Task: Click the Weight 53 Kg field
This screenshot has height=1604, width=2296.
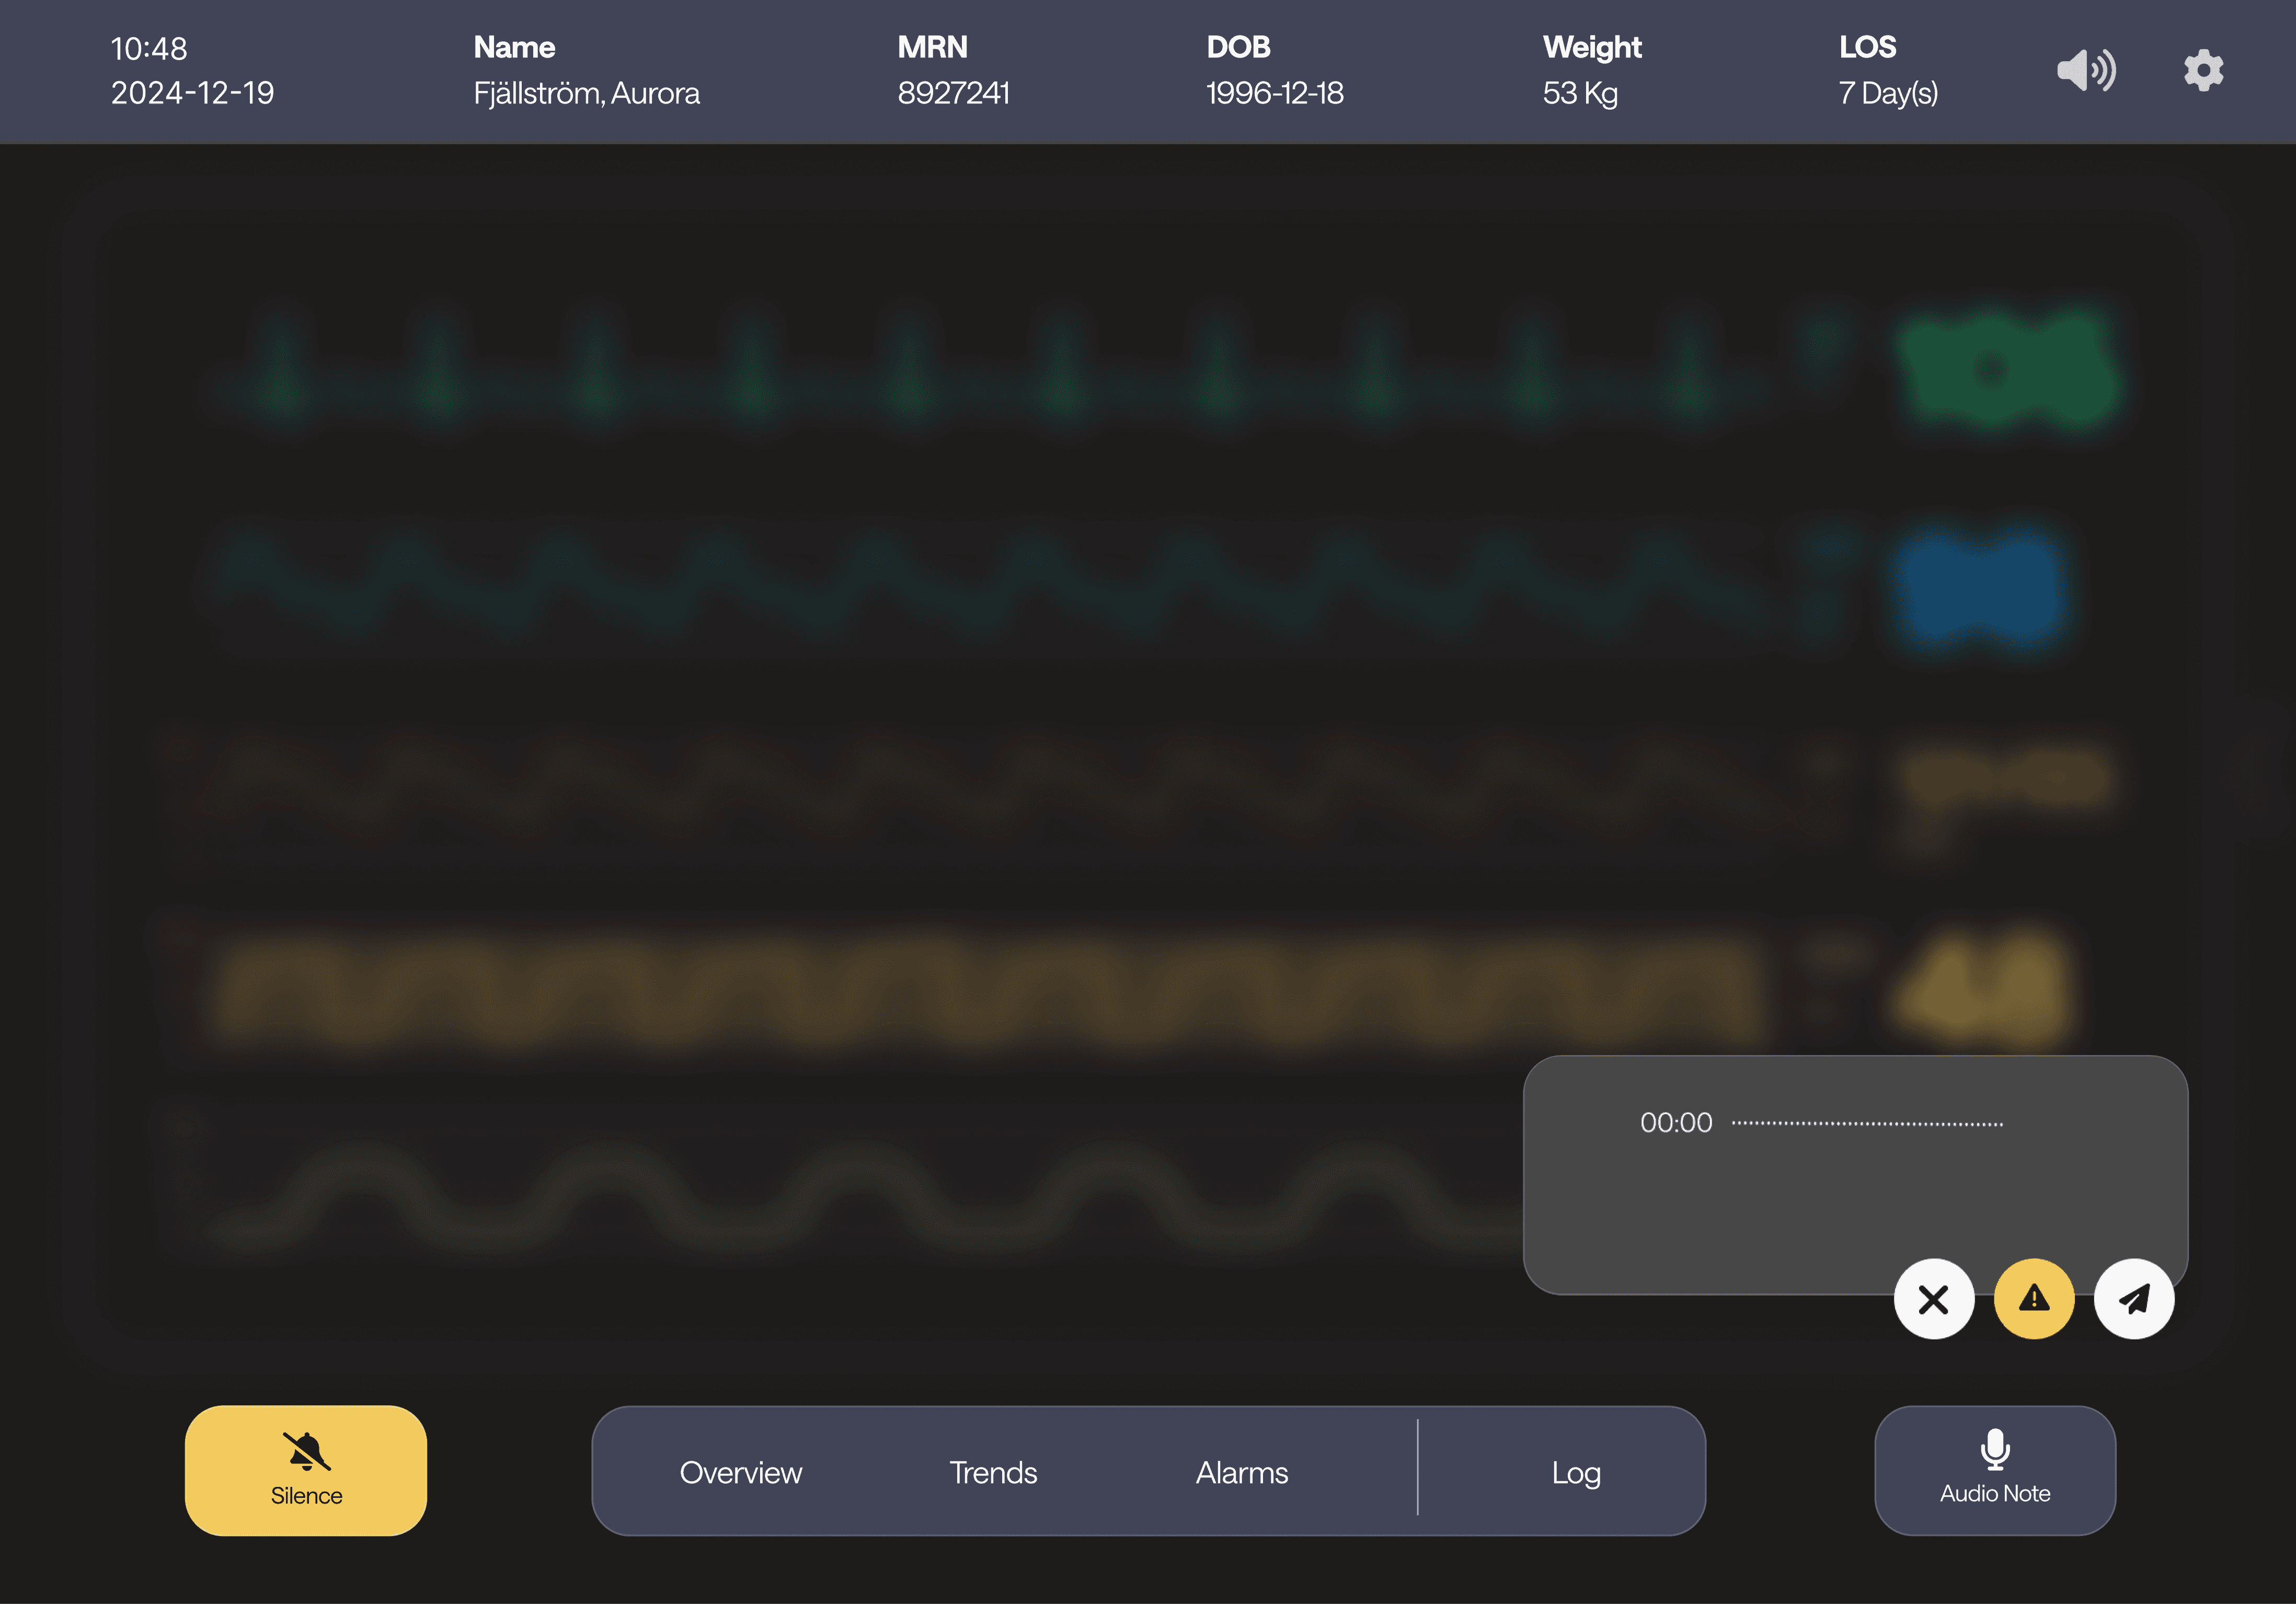Action: pos(1580,93)
